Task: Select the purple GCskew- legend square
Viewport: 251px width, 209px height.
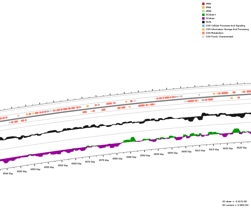Action: tap(203, 18)
